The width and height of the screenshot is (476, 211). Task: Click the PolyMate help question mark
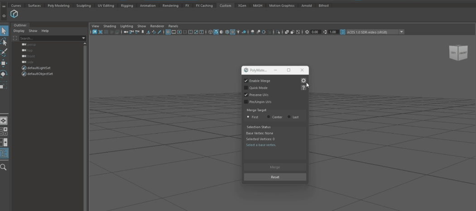(303, 88)
